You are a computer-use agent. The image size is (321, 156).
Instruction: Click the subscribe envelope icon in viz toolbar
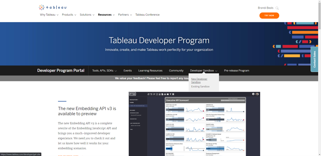click(168, 94)
